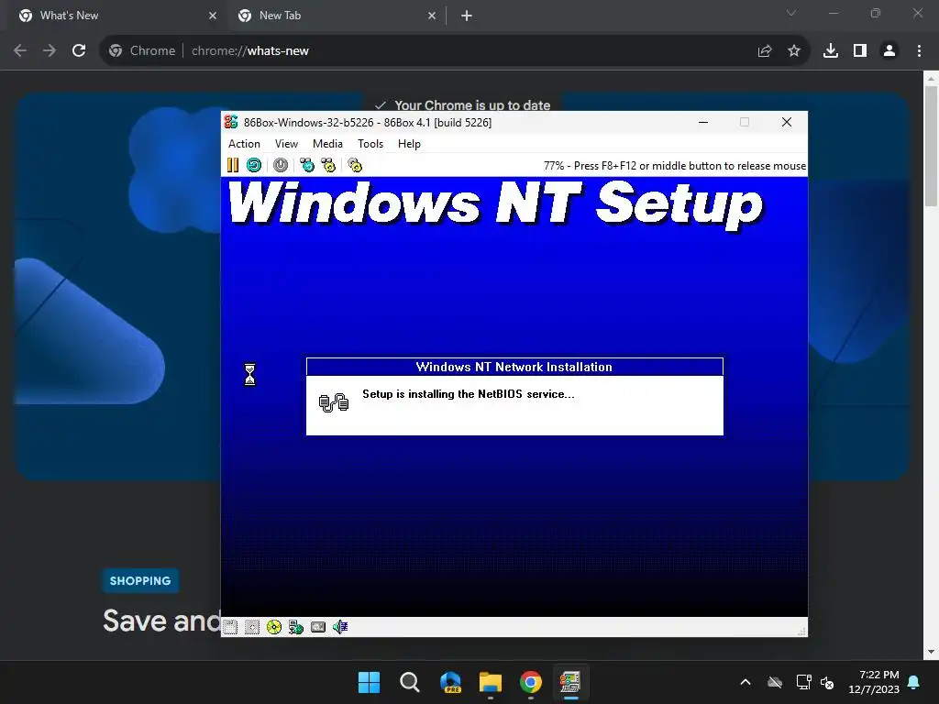Click the share page icon in Chrome
Image resolution: width=939 pixels, height=704 pixels.
pos(765,51)
